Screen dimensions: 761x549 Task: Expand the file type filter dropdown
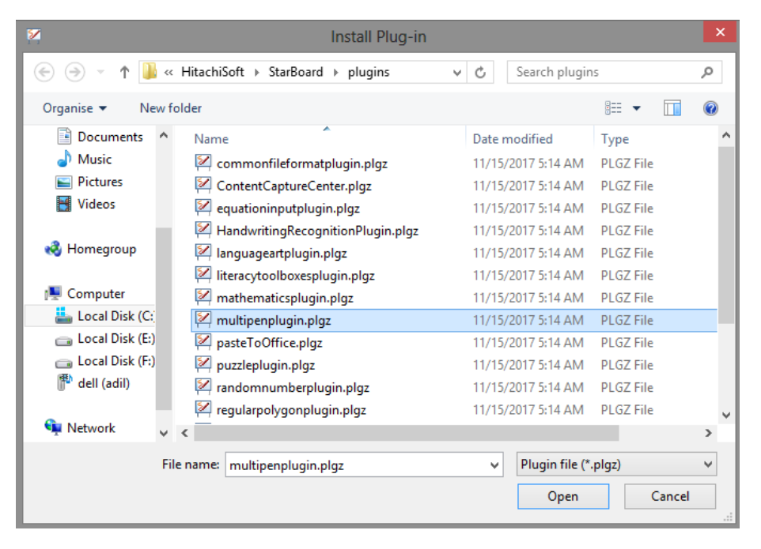[707, 464]
